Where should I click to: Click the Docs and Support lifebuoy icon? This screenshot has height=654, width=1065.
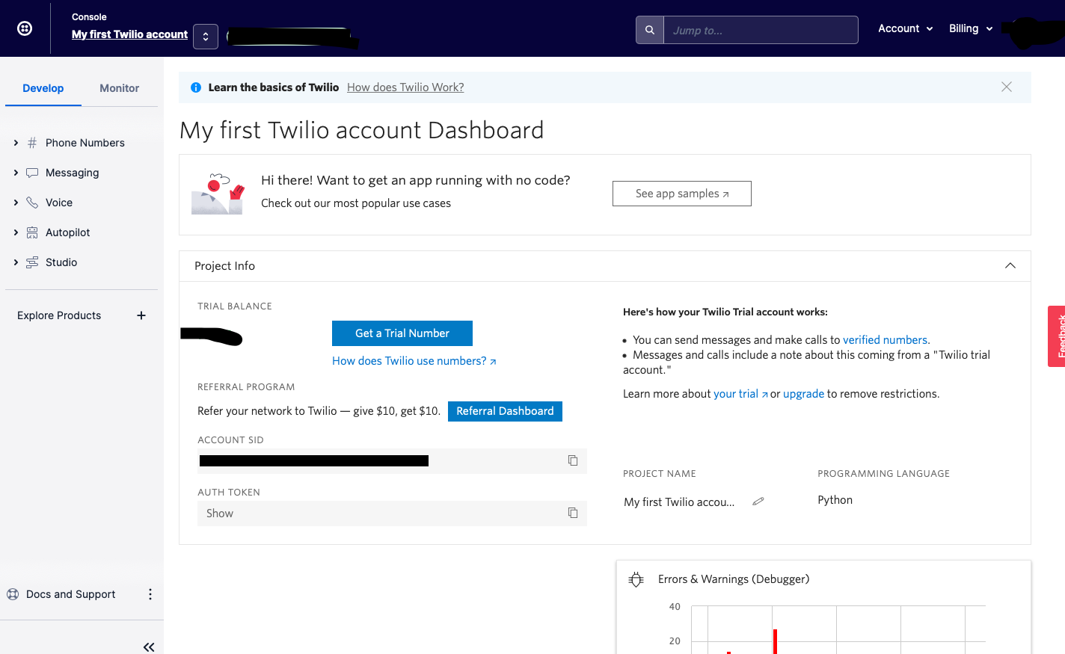(13, 594)
